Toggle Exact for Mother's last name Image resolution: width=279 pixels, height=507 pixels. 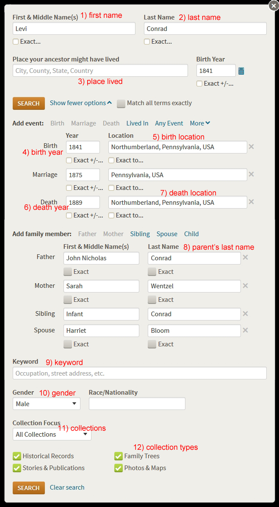tap(152, 300)
